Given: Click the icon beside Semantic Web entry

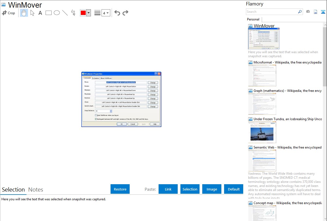Looking at the screenshot, I should [250, 147].
